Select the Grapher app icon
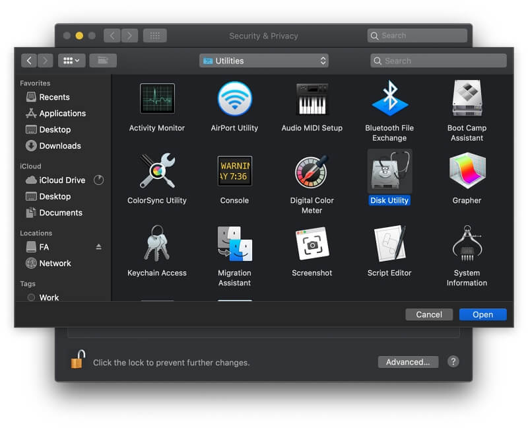 coord(467,170)
